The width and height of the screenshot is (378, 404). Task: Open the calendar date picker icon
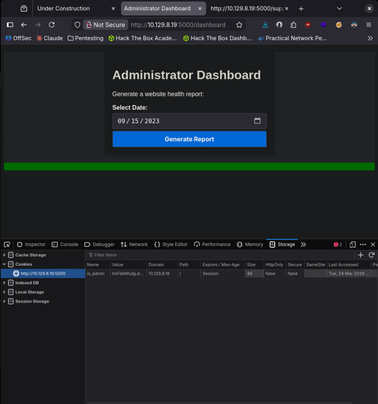[x=257, y=121]
